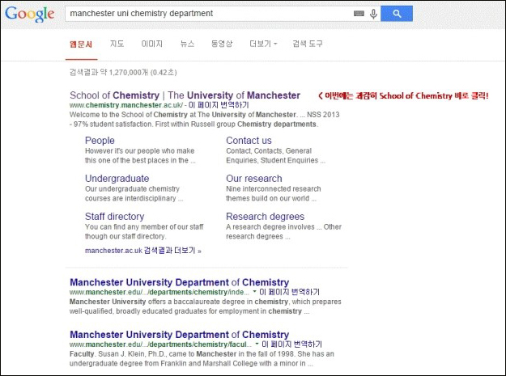Translate page for departments/chemistry/facul result
Image resolution: width=506 pixels, height=376 pixels.
coord(292,344)
